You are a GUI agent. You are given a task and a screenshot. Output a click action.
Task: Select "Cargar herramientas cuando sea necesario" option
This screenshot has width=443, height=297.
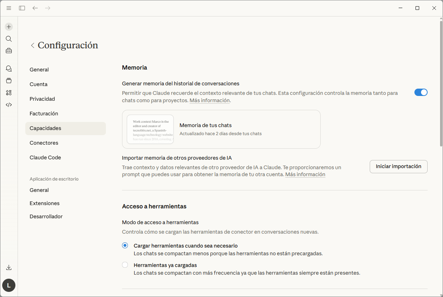tap(125, 246)
